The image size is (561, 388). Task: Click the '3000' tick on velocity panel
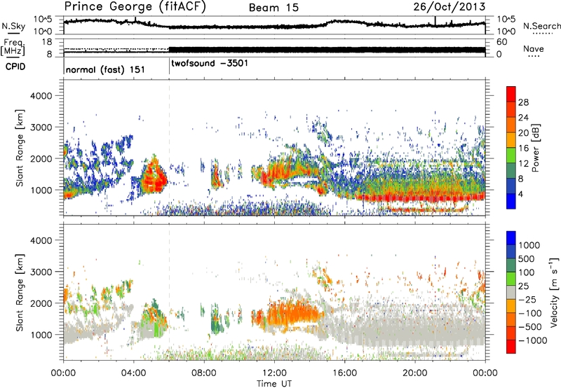[x=41, y=272]
